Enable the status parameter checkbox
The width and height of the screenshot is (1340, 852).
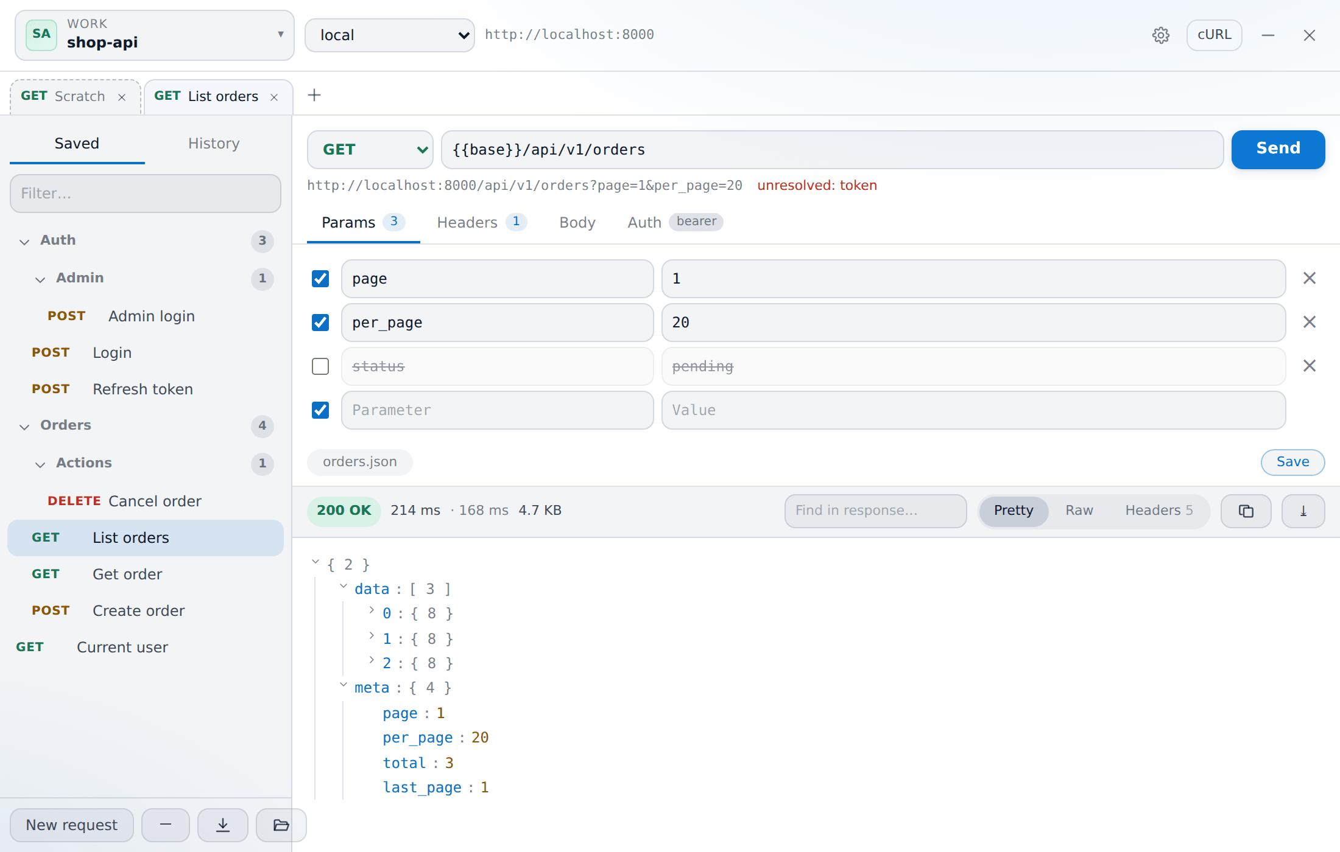320,366
